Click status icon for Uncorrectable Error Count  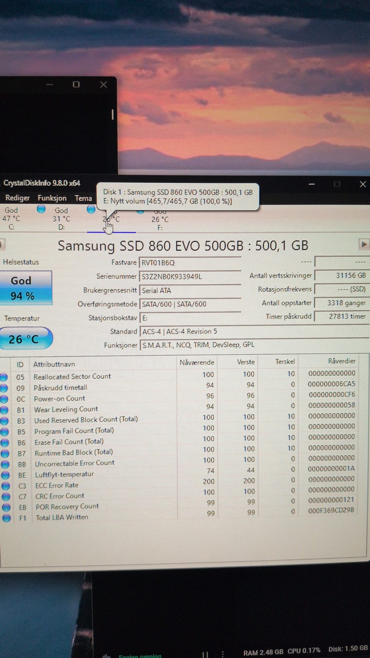5,464
